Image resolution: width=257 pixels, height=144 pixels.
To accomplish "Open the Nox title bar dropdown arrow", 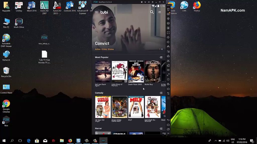I will tap(145, 2).
